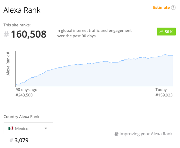This screenshot has width=180, height=148.
Task: Click the #159,923 rank label
Action: pos(164,95)
